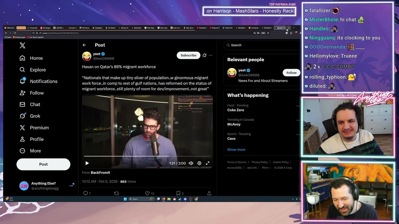This screenshot has width=399, height=224.
Task: Open the More menu in sidebar
Action: (x=30, y=151)
